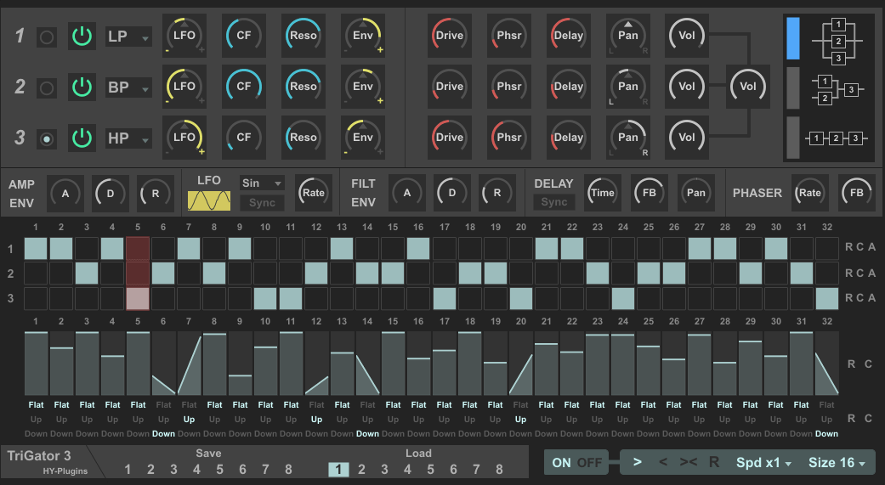Select the serial 1-2-3 routing diagram
This screenshot has width=885, height=485.
(x=837, y=138)
